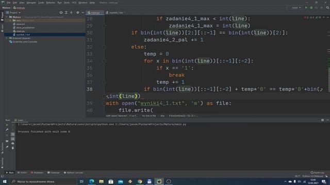The width and height of the screenshot is (330, 185).
Task: Toggle the Structure side tab
Action: [2, 148]
